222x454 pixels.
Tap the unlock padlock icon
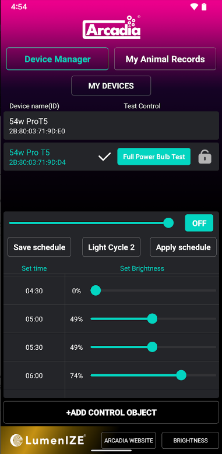click(205, 157)
